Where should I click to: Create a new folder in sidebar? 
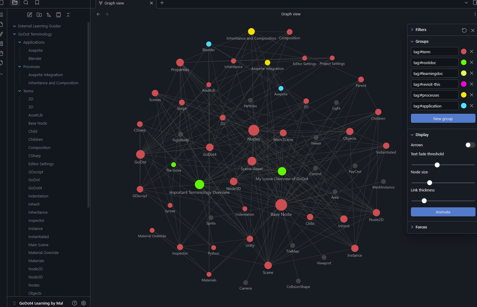39,15
